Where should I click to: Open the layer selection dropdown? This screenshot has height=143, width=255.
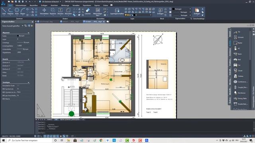(151, 15)
